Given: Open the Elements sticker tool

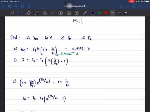Looking at the screenshot, I should click(61, 13).
